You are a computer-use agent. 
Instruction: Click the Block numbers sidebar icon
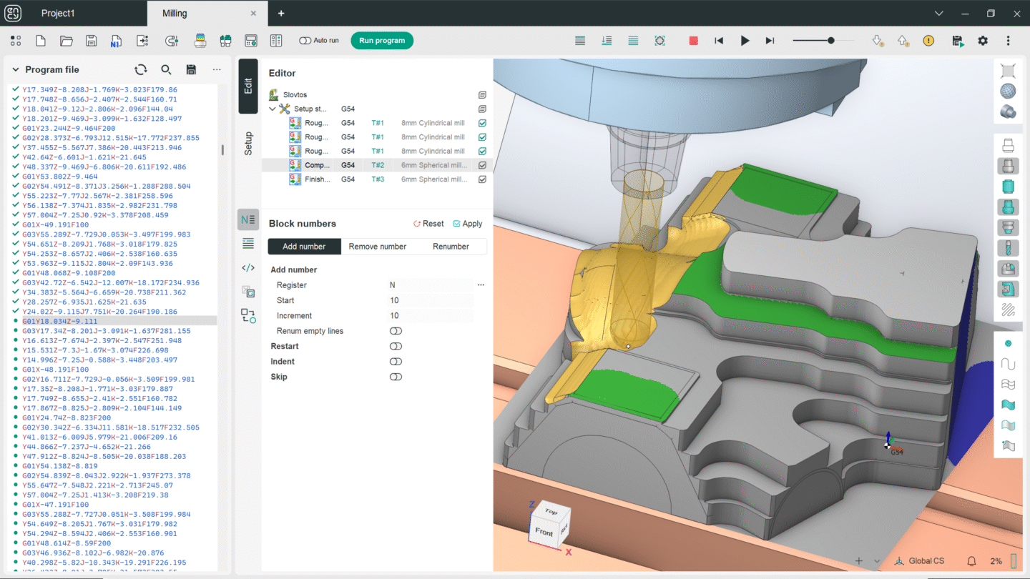coord(247,219)
